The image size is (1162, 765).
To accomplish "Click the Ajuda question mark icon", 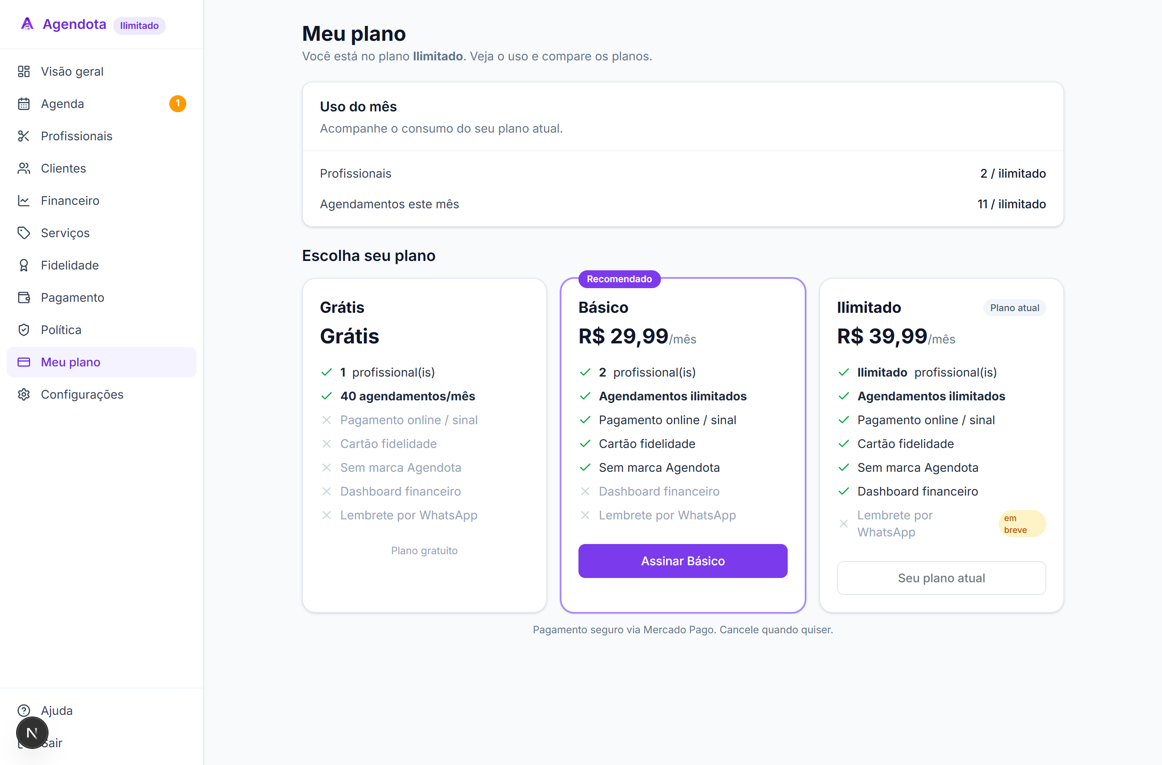I will click(24, 710).
